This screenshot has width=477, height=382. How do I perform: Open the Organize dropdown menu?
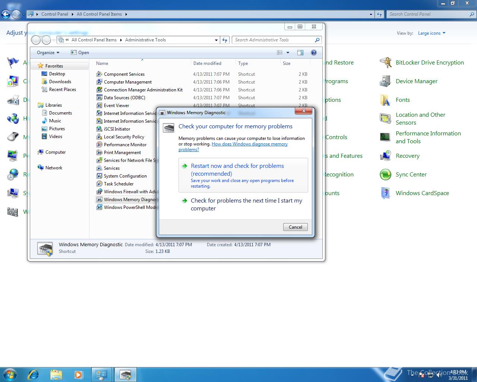[x=48, y=53]
